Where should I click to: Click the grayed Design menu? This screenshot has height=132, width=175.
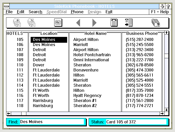(94, 12)
